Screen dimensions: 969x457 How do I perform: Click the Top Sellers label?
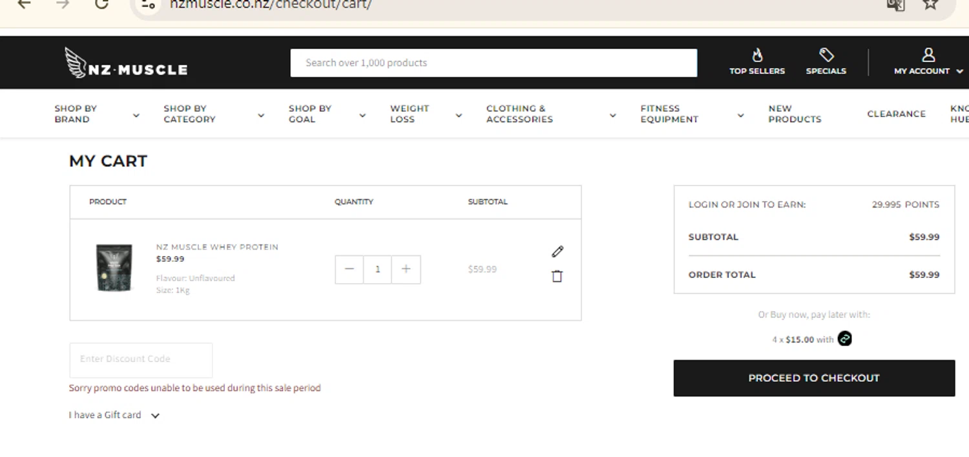[757, 71]
